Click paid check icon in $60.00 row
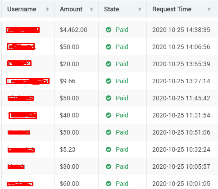 point(109,184)
